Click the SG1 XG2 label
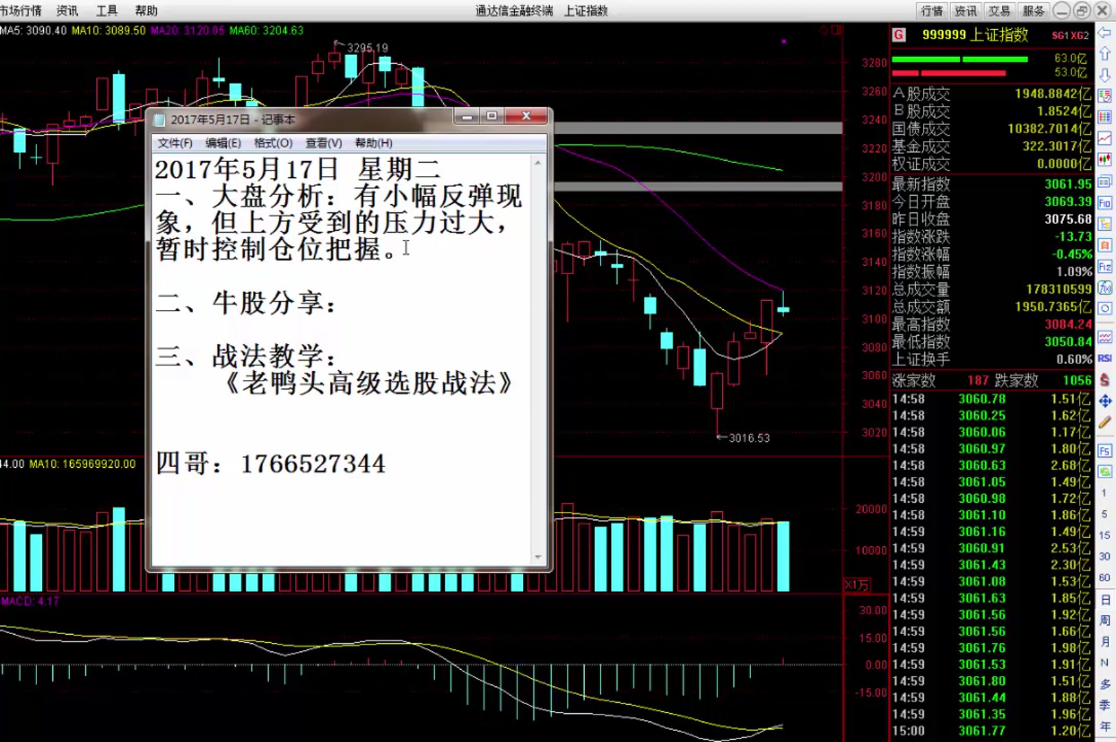 pos(1070,35)
